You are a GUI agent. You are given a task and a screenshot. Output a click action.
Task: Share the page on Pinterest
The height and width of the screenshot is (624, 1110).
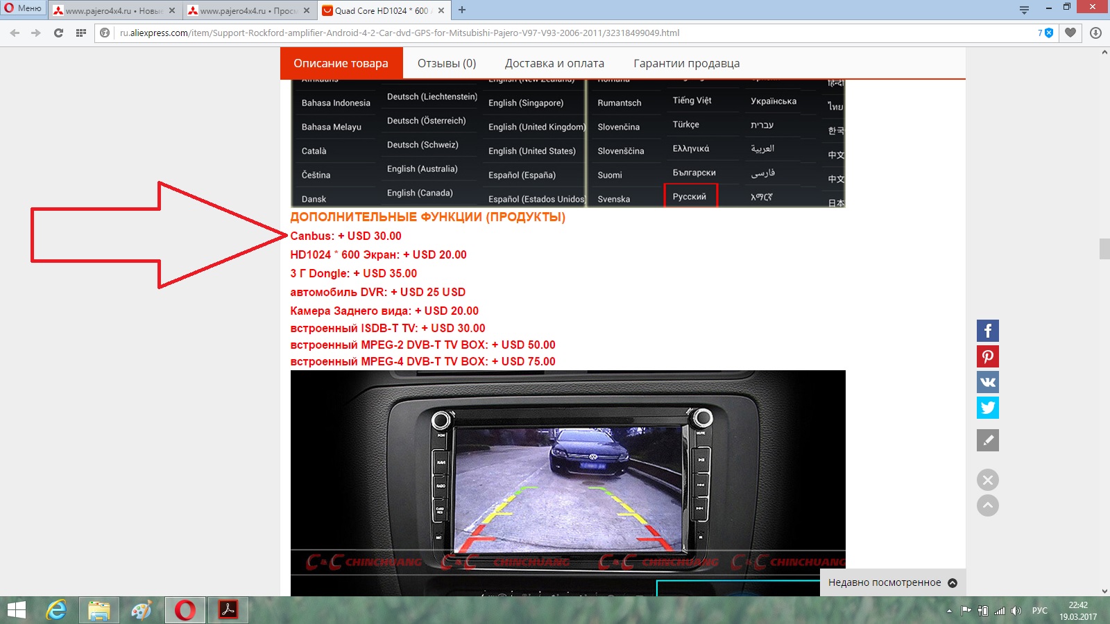[988, 356]
